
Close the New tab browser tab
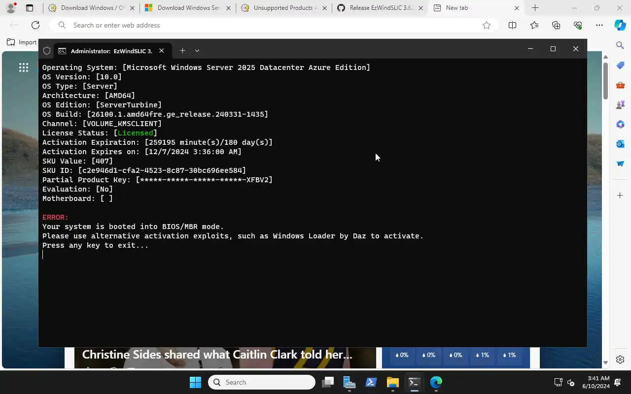coord(517,8)
